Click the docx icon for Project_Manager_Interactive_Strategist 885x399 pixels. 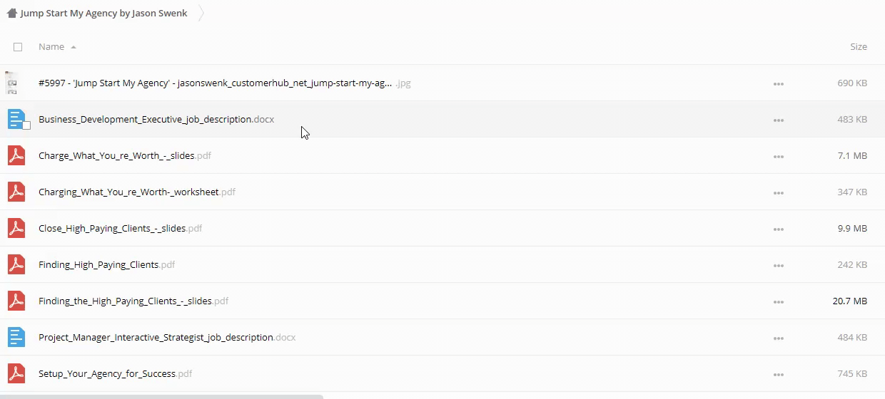(x=16, y=337)
